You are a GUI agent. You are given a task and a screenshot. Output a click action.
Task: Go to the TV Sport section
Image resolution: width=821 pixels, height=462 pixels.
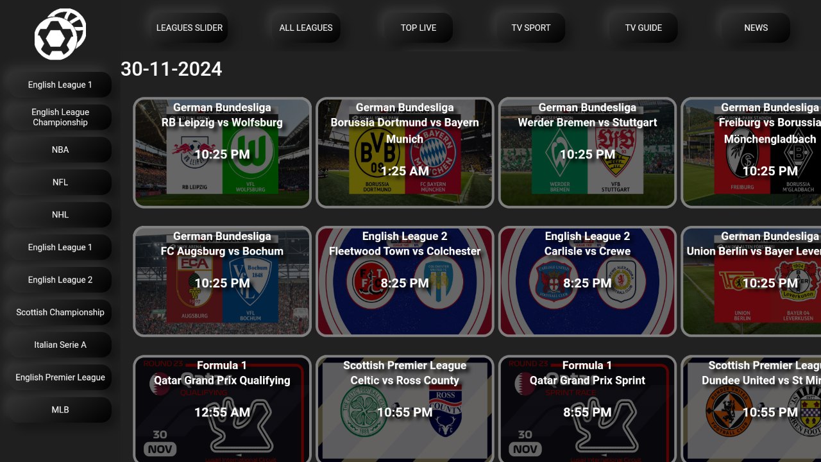pyautogui.click(x=531, y=28)
